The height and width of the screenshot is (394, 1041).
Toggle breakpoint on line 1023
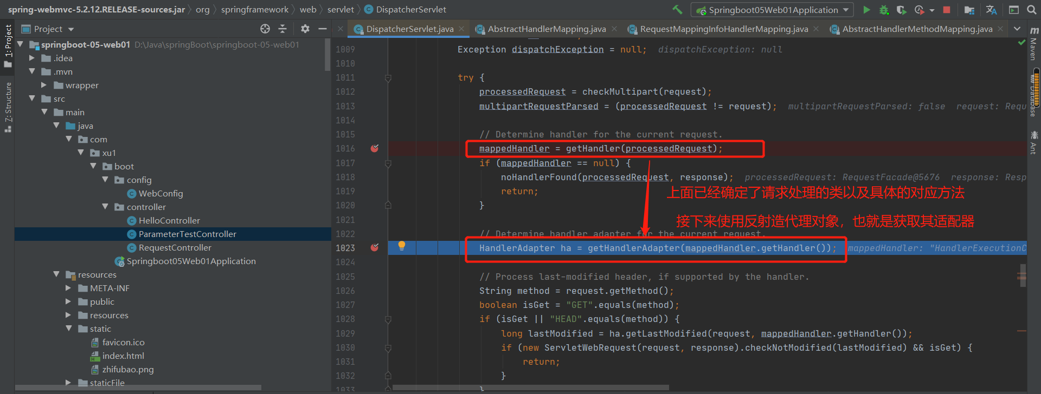[375, 248]
